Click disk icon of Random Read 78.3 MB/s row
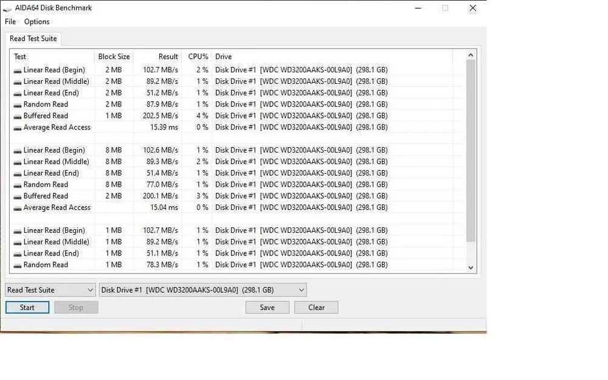Viewport: 608px width, 380px height. (x=18, y=265)
